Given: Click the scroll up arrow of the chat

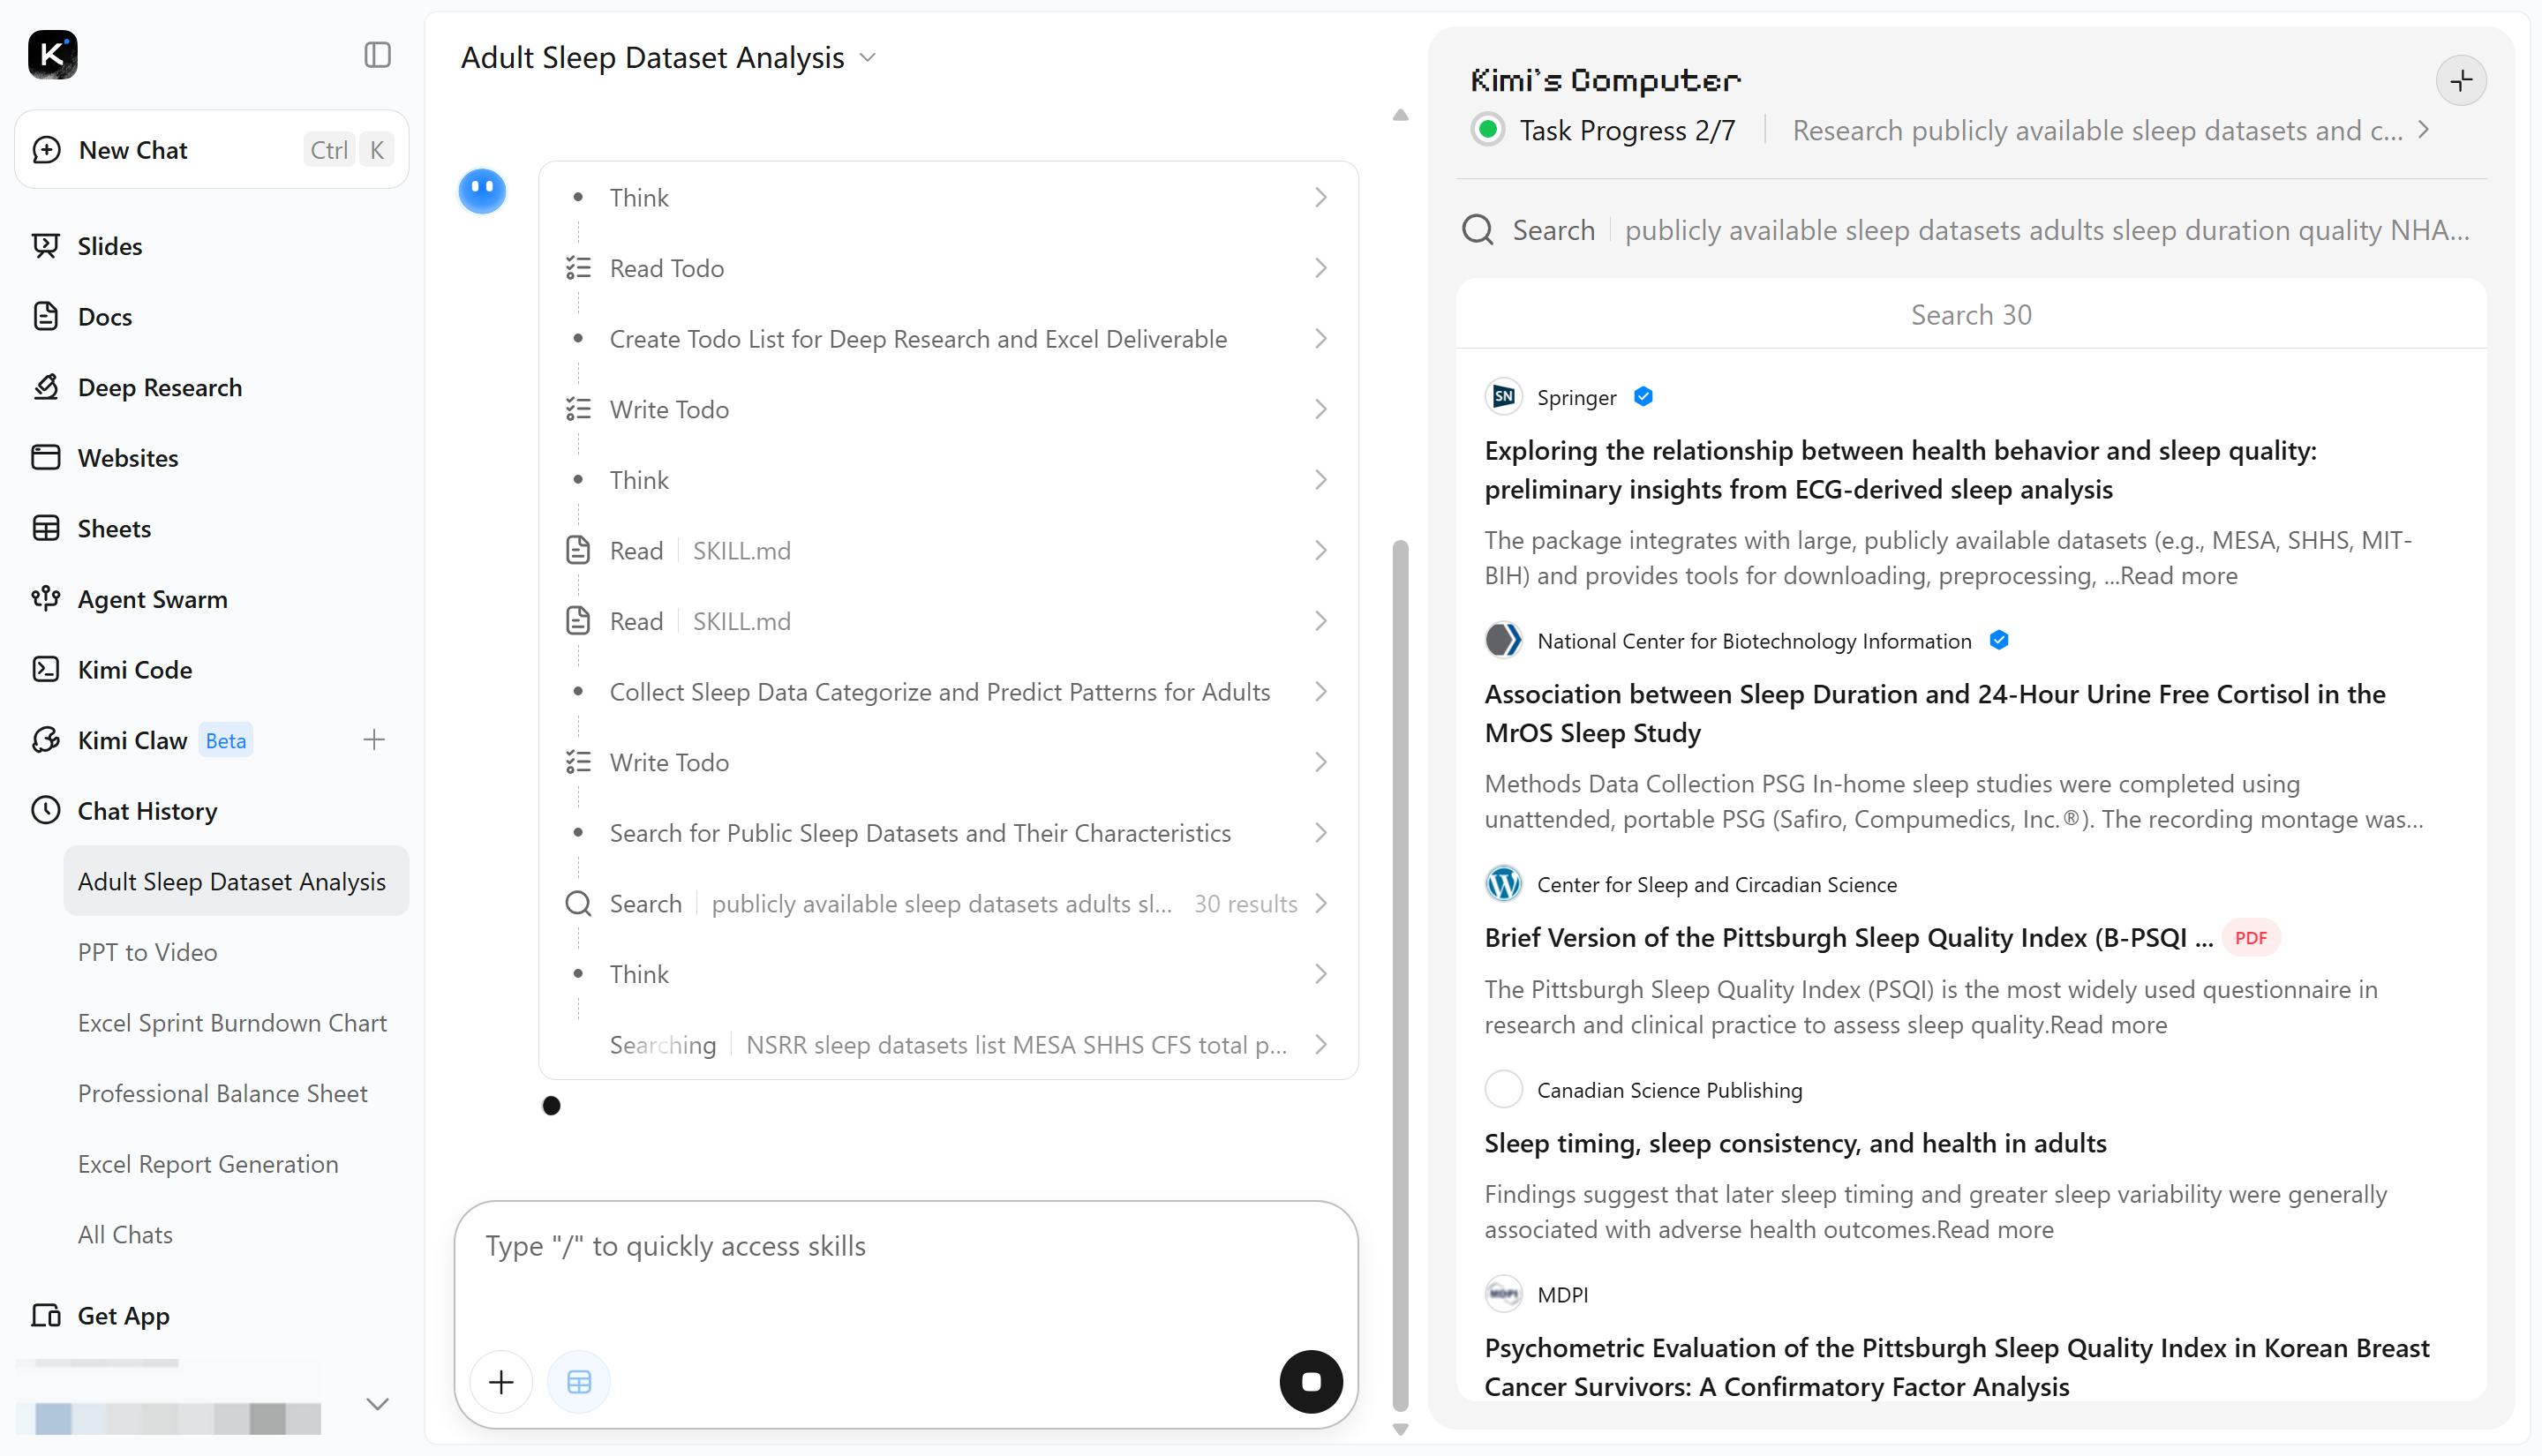Looking at the screenshot, I should (1400, 115).
